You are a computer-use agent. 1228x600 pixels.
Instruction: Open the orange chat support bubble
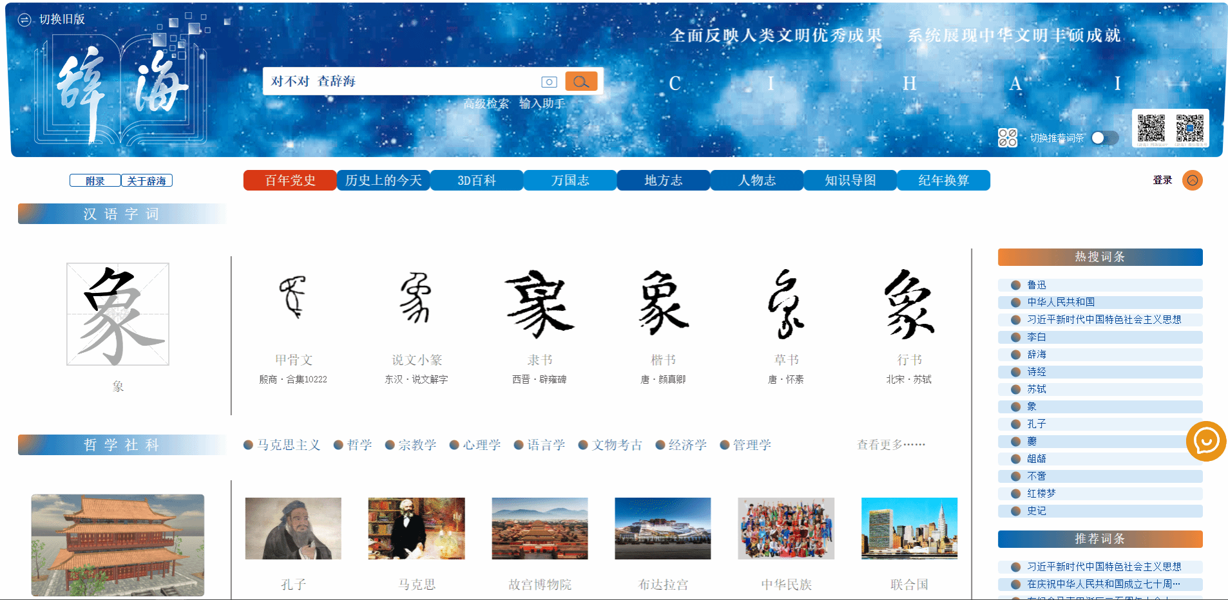(1205, 441)
